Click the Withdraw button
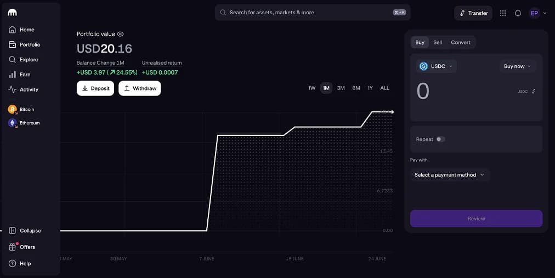This screenshot has height=278, width=555. pos(140,88)
